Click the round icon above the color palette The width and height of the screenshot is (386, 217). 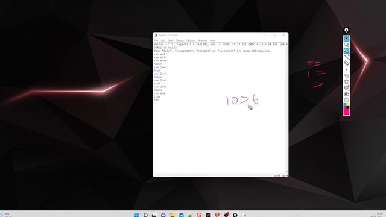tap(346, 100)
